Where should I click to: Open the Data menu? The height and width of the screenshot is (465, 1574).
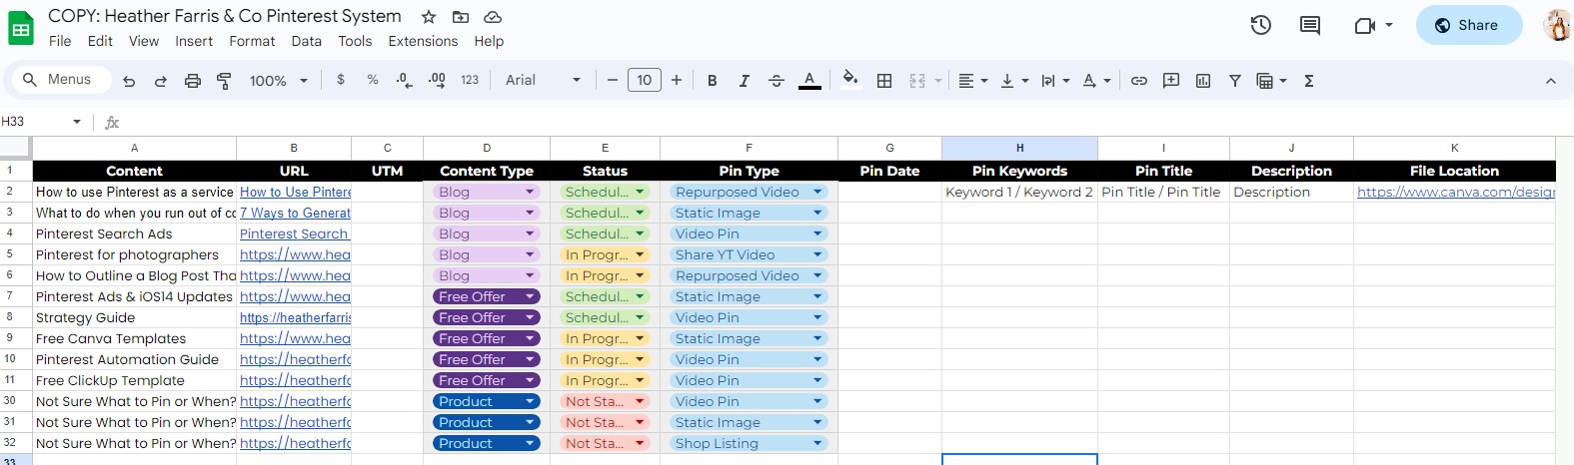pos(307,41)
